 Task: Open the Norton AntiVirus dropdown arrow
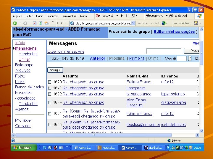tap(201, 23)
